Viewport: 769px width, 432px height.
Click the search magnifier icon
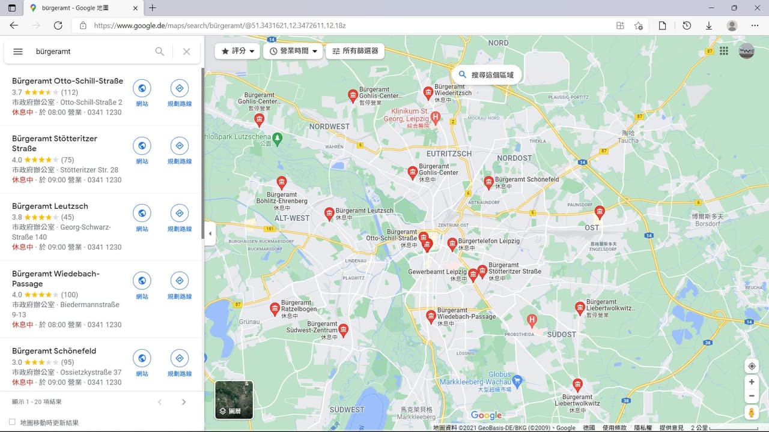pos(159,52)
